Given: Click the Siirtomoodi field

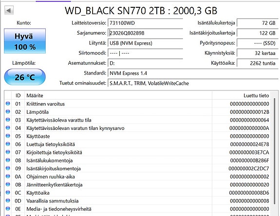Looking at the screenshot, I should [146, 53].
